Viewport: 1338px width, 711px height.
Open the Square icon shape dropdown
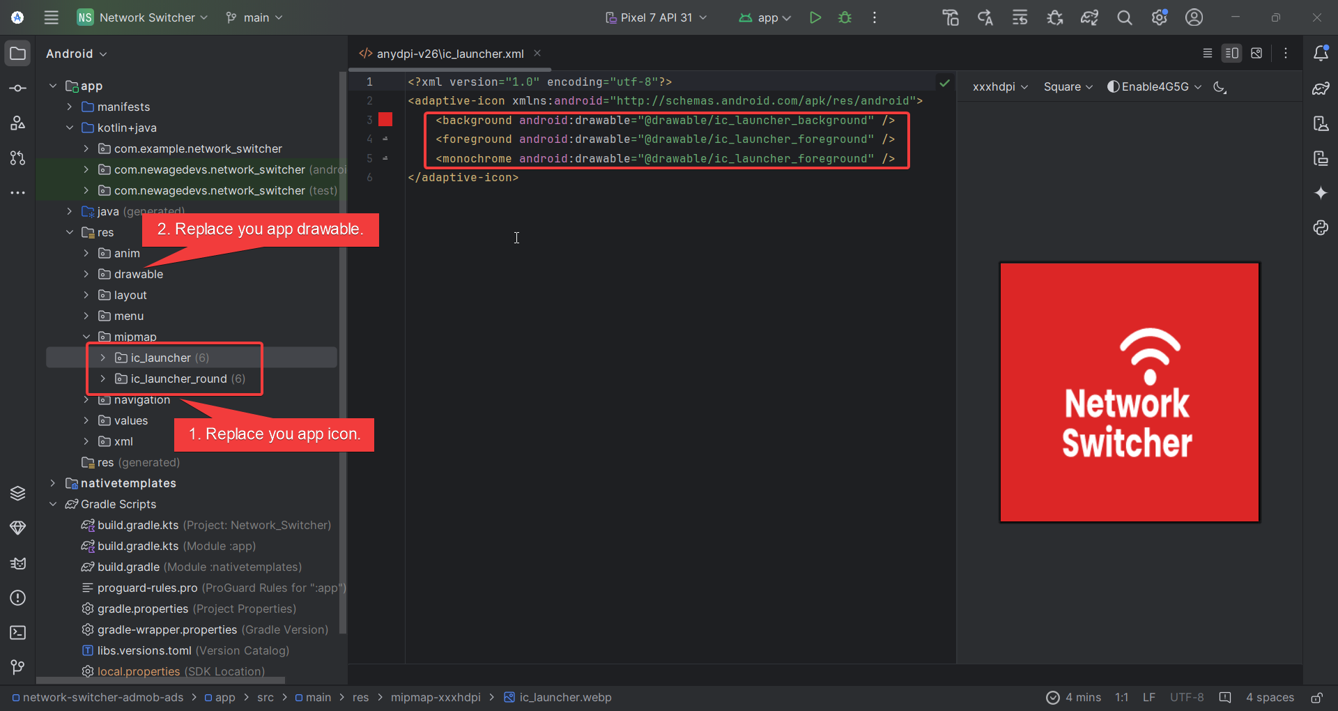[x=1068, y=87]
